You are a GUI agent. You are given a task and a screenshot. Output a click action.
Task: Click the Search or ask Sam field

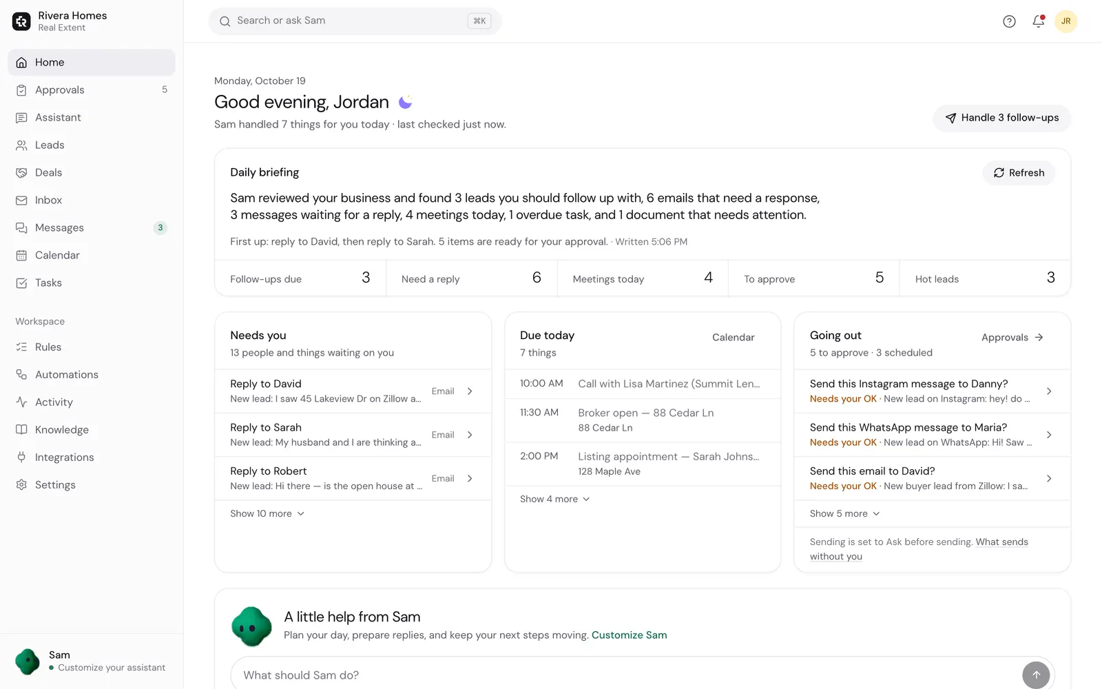[x=355, y=21]
